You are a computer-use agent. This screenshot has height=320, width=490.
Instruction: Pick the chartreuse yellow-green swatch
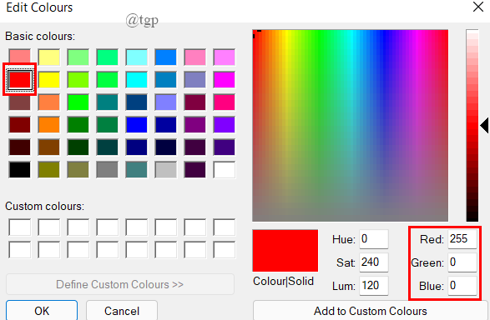(x=78, y=80)
